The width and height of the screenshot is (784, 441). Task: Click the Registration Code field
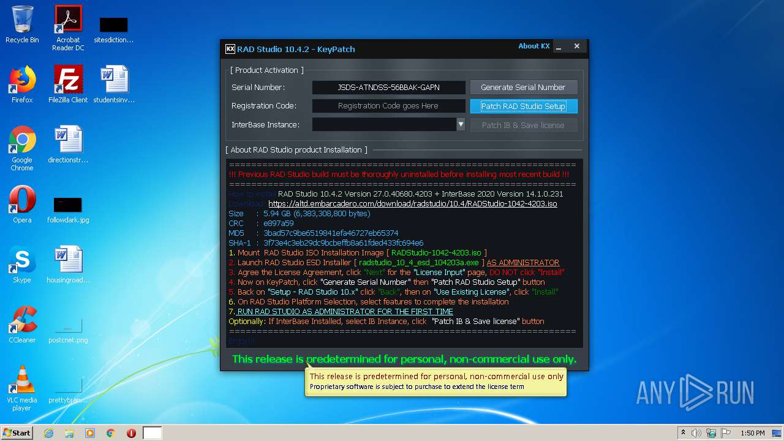coord(388,106)
